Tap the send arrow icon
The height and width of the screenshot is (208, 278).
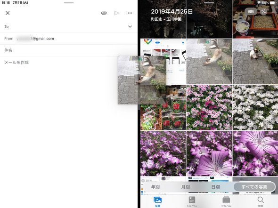pos(116,13)
